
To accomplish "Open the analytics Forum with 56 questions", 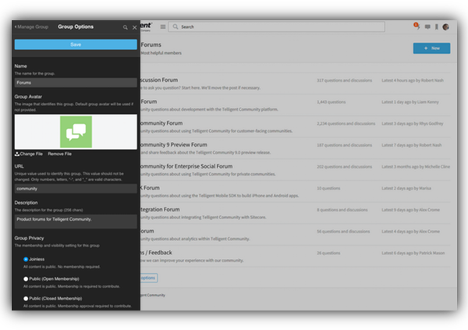I will (147, 231).
